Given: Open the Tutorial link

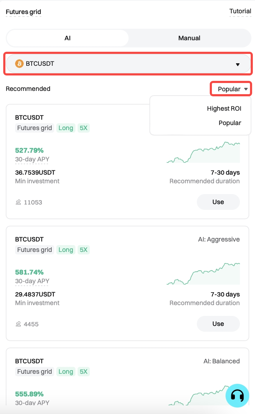Looking at the screenshot, I should [240, 11].
